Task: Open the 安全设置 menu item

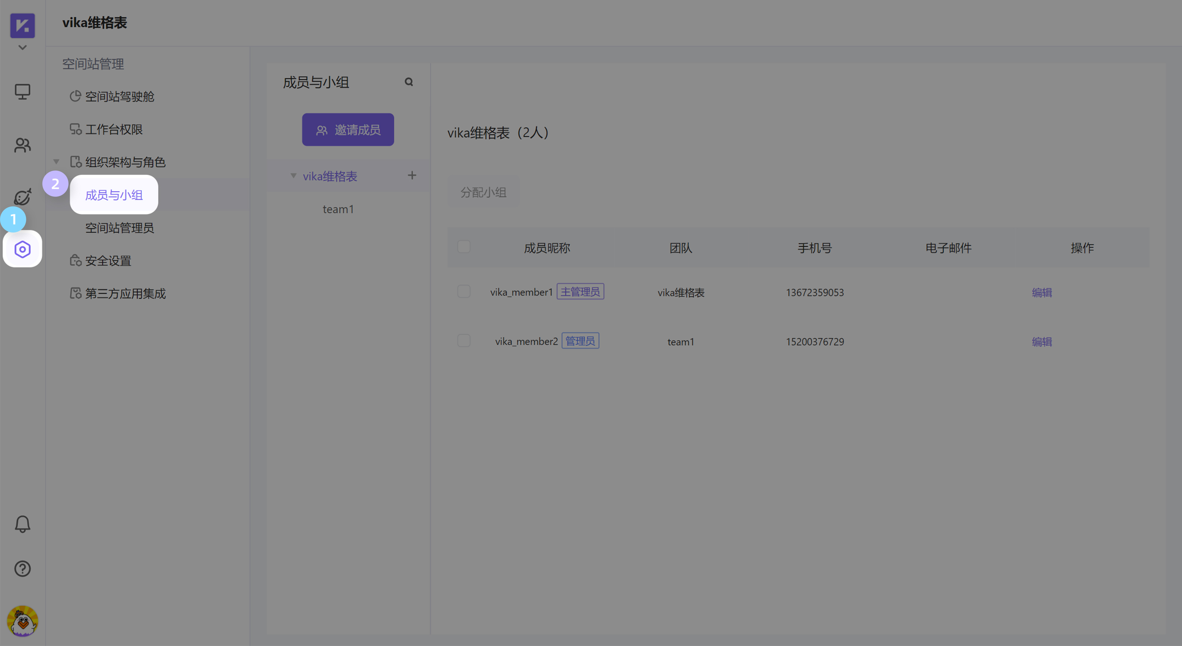Action: 108,260
